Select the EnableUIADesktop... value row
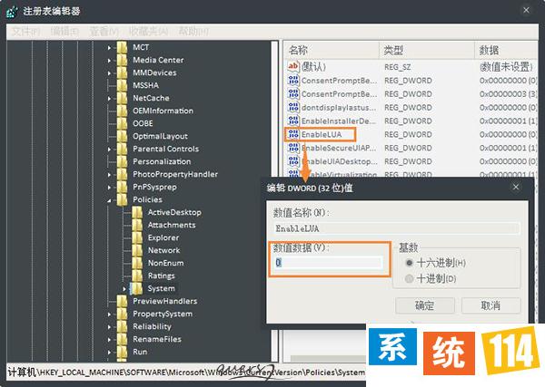 click(x=411, y=161)
